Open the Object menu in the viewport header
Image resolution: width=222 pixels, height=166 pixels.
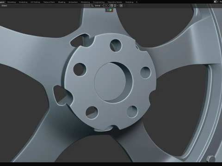pos(4,6)
